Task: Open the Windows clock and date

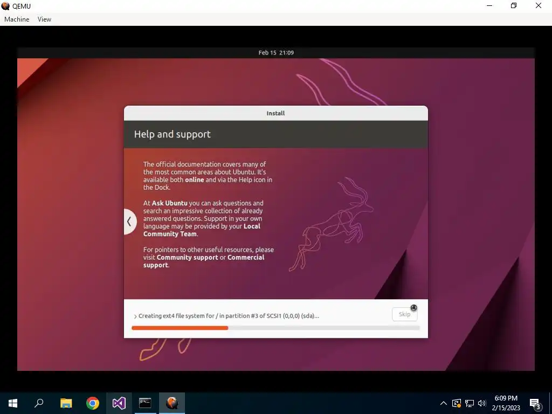Action: [506, 403]
